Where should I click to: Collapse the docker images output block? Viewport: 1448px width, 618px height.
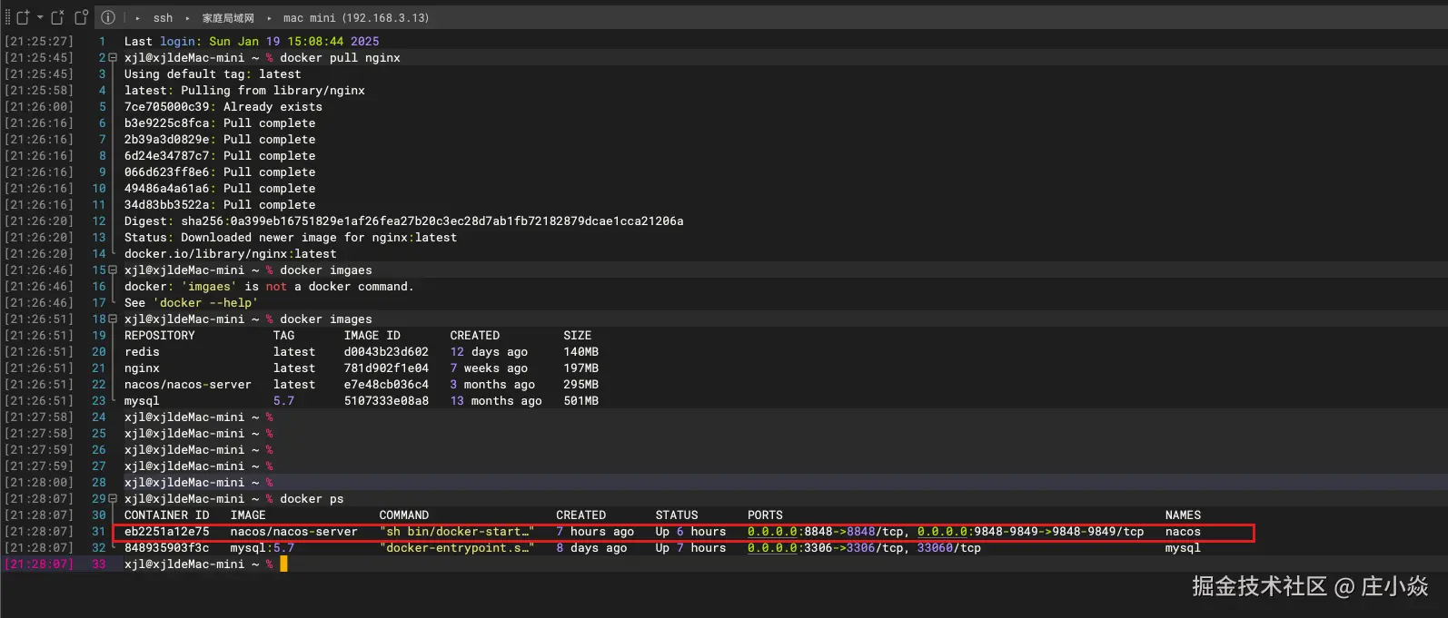point(113,319)
